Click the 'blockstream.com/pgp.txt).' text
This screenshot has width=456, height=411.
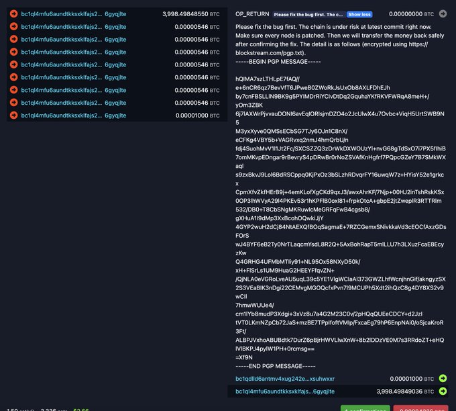(x=270, y=53)
